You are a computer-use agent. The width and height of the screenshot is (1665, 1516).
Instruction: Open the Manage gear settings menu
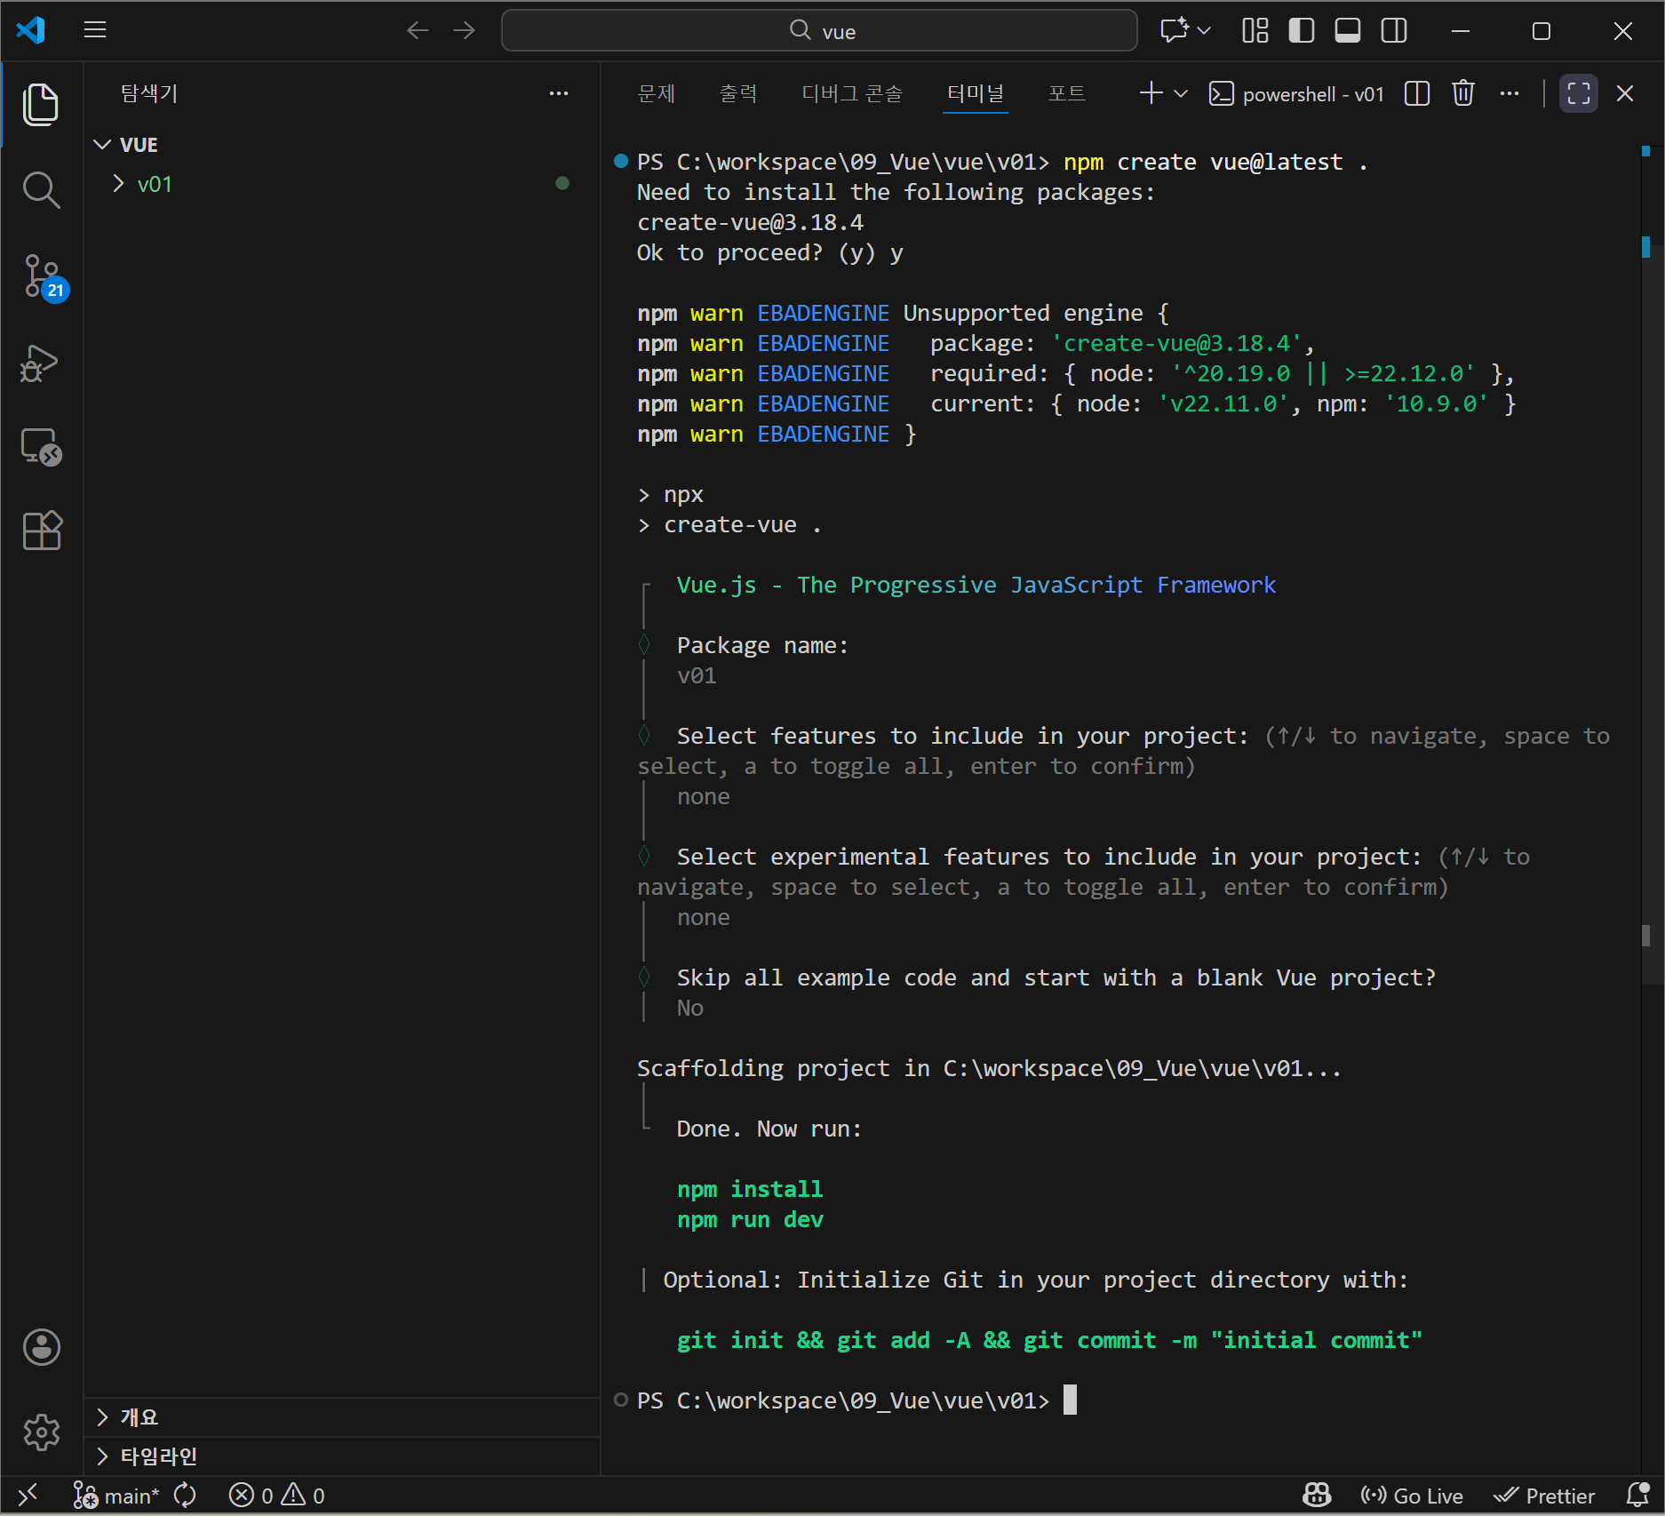click(x=41, y=1432)
